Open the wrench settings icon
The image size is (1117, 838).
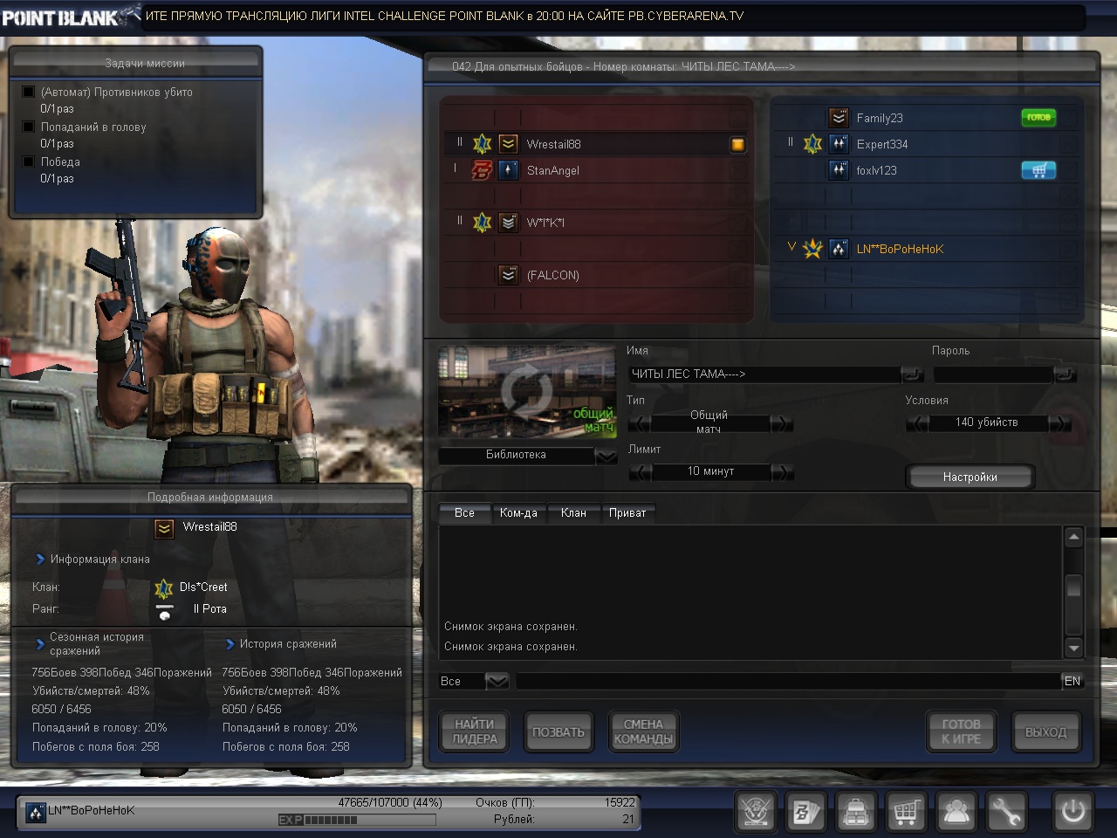pyautogui.click(x=1006, y=812)
